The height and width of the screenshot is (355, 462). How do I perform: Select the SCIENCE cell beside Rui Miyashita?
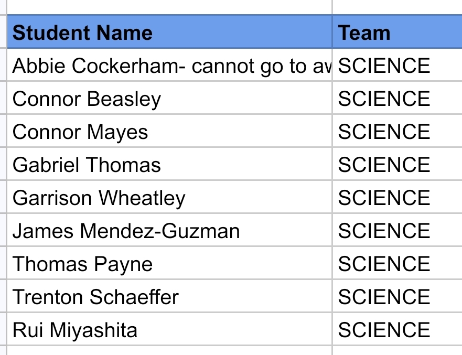pyautogui.click(x=397, y=330)
